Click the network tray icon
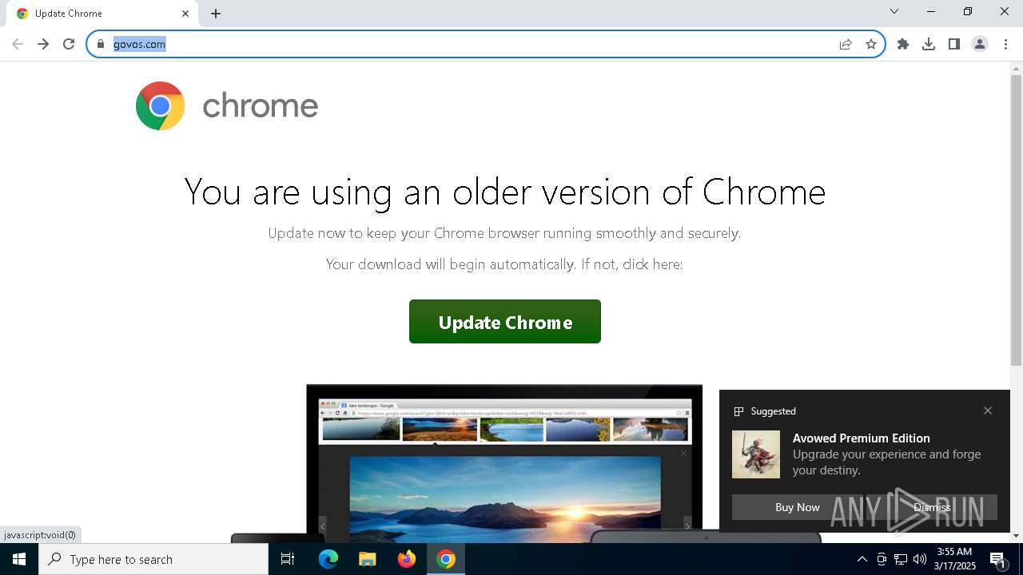 click(901, 559)
